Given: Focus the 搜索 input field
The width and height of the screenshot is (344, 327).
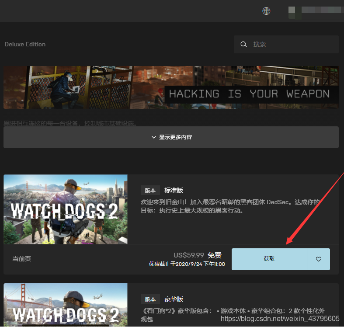Looking at the screenshot, I should [x=286, y=44].
